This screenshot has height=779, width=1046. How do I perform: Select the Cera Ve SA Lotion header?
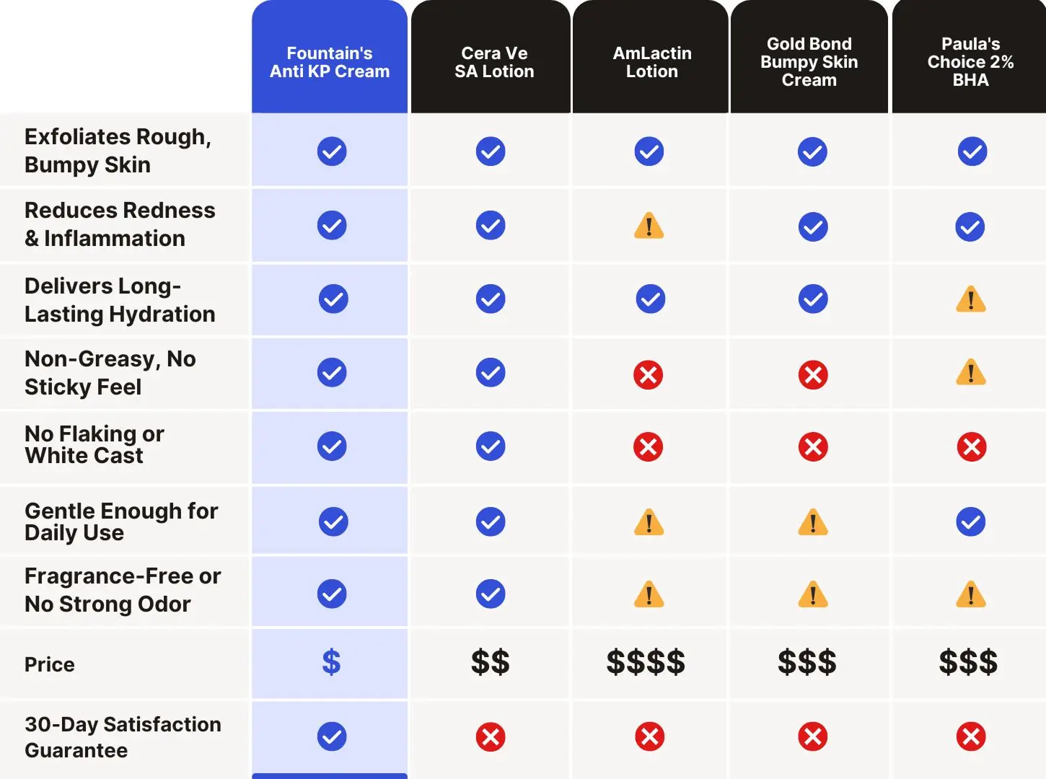[x=494, y=62]
